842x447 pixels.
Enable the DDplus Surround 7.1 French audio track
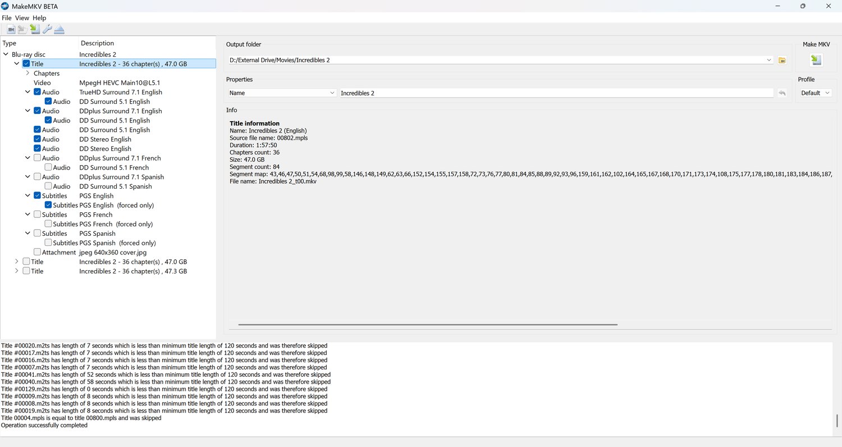tap(37, 158)
